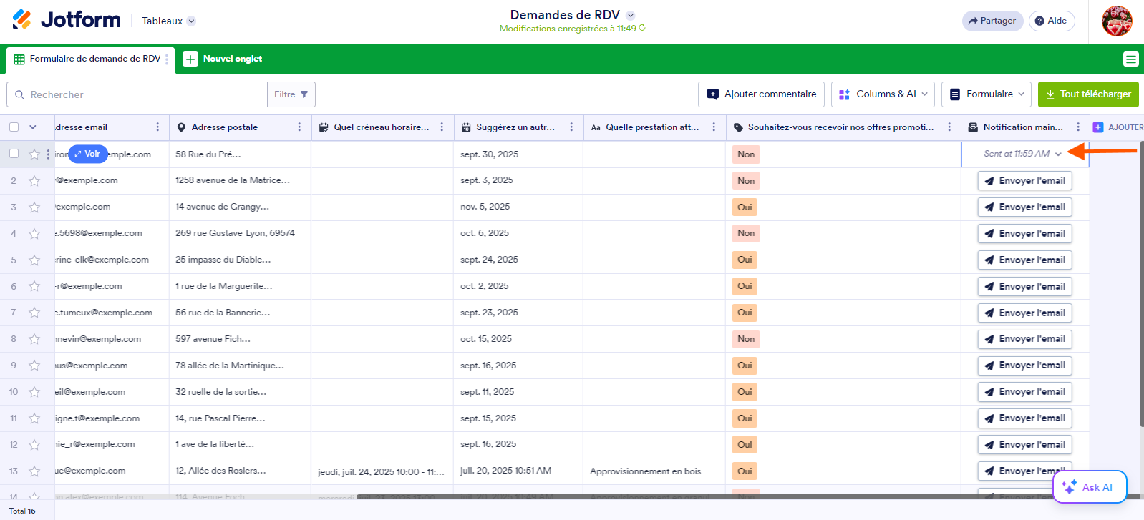
Task: Open row options dots for 58 Rue du Pré
Action: pos(49,154)
